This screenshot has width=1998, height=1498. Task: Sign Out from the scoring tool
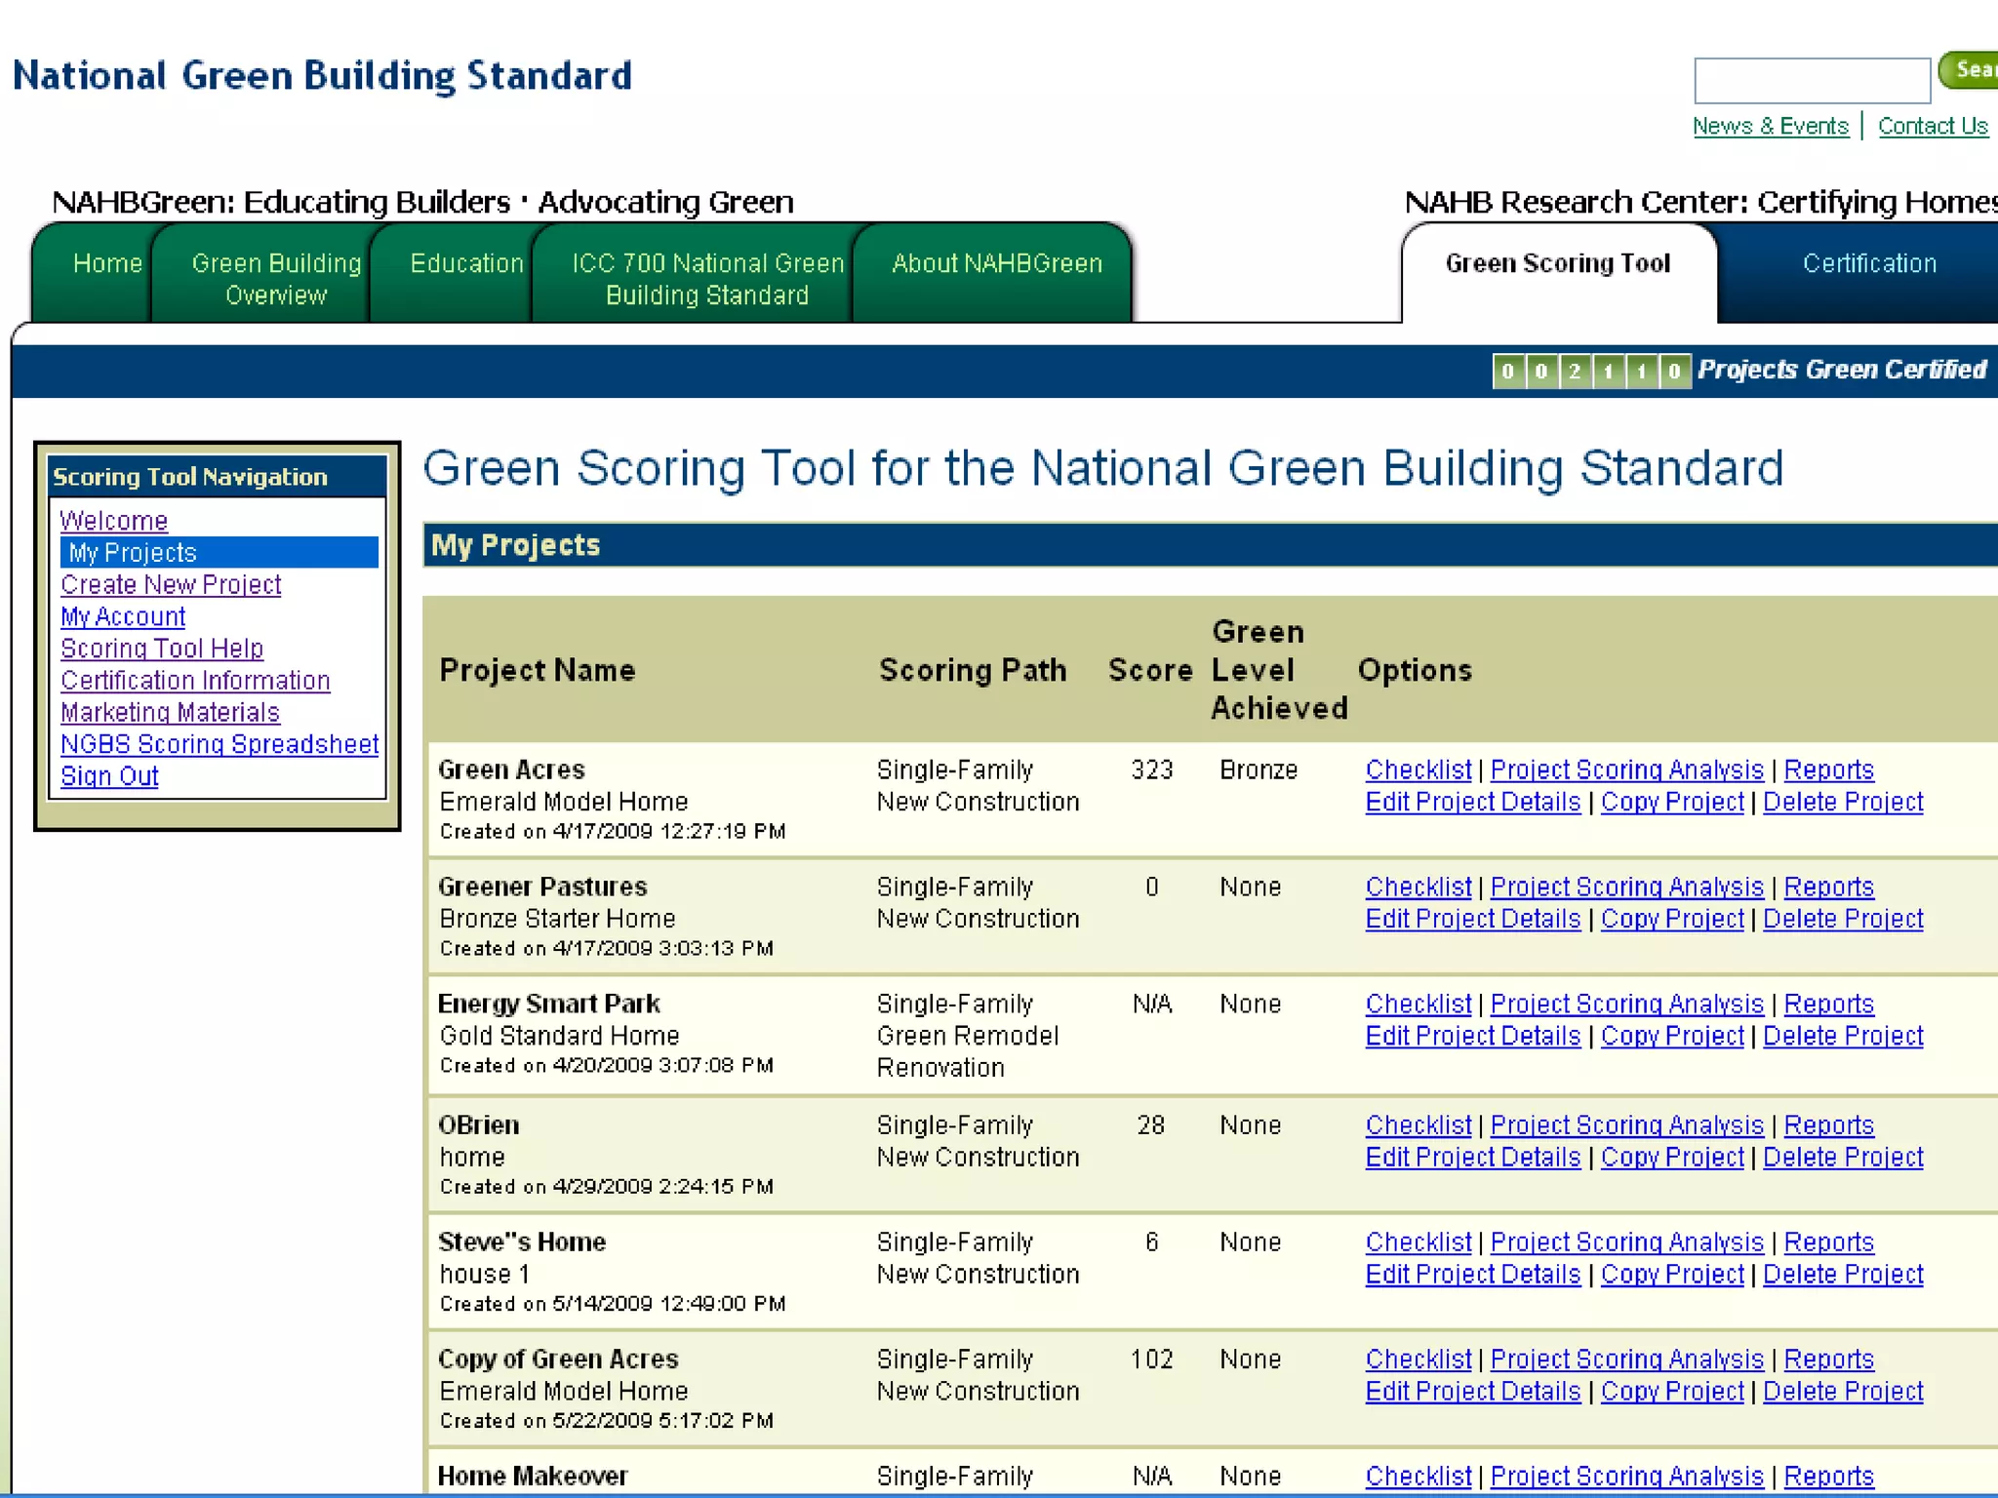coord(109,777)
